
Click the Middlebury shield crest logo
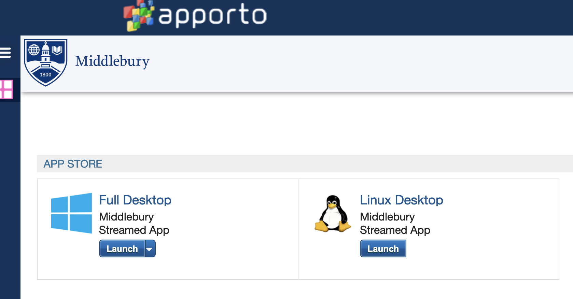click(x=45, y=62)
